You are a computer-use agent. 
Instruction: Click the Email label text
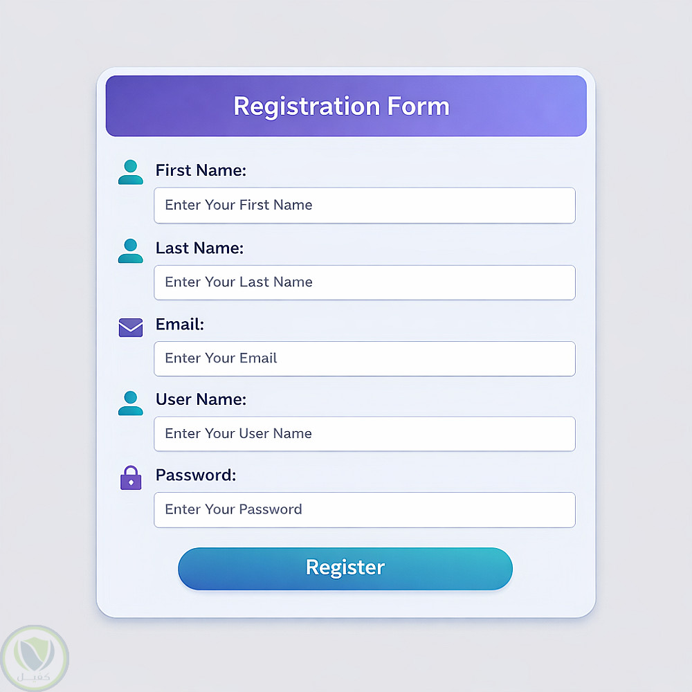(x=180, y=324)
